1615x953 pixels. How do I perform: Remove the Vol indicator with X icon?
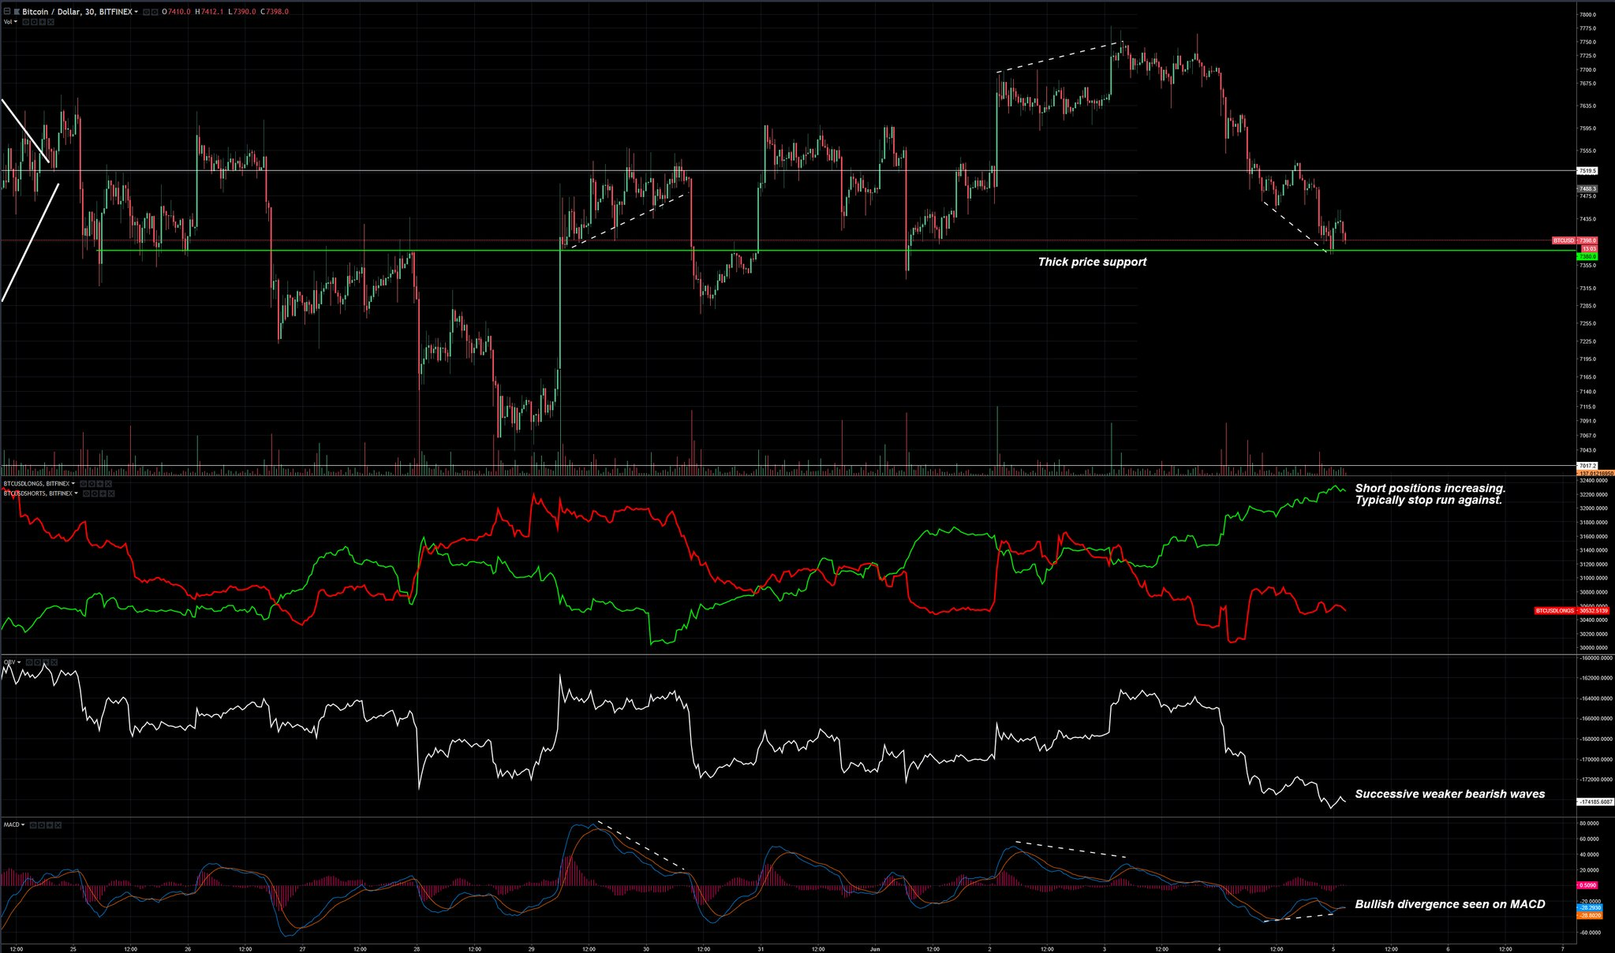[x=50, y=22]
